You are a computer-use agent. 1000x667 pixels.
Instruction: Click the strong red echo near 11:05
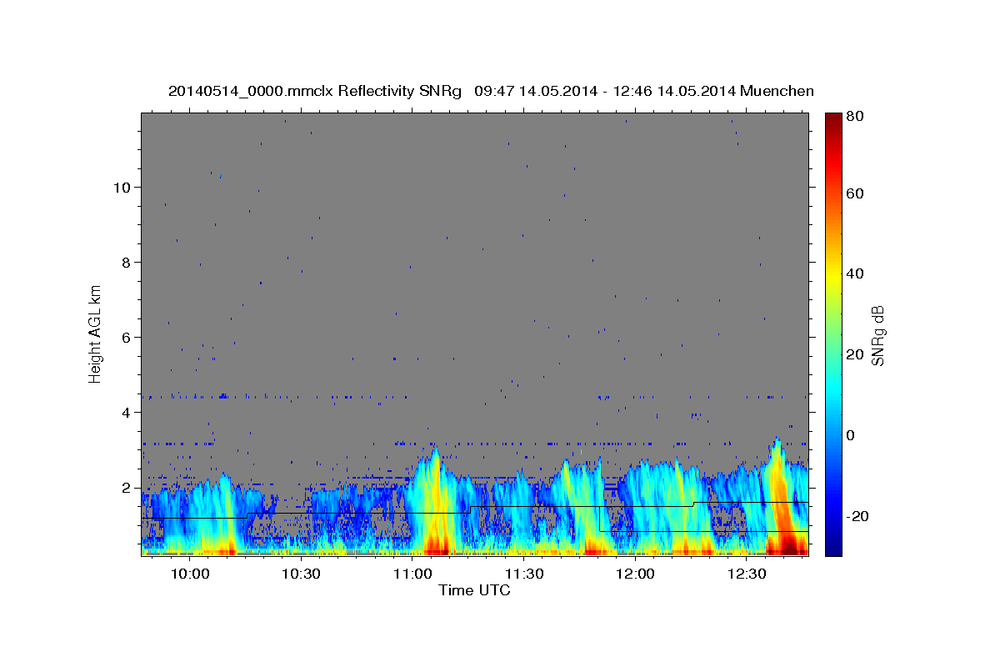(437, 546)
